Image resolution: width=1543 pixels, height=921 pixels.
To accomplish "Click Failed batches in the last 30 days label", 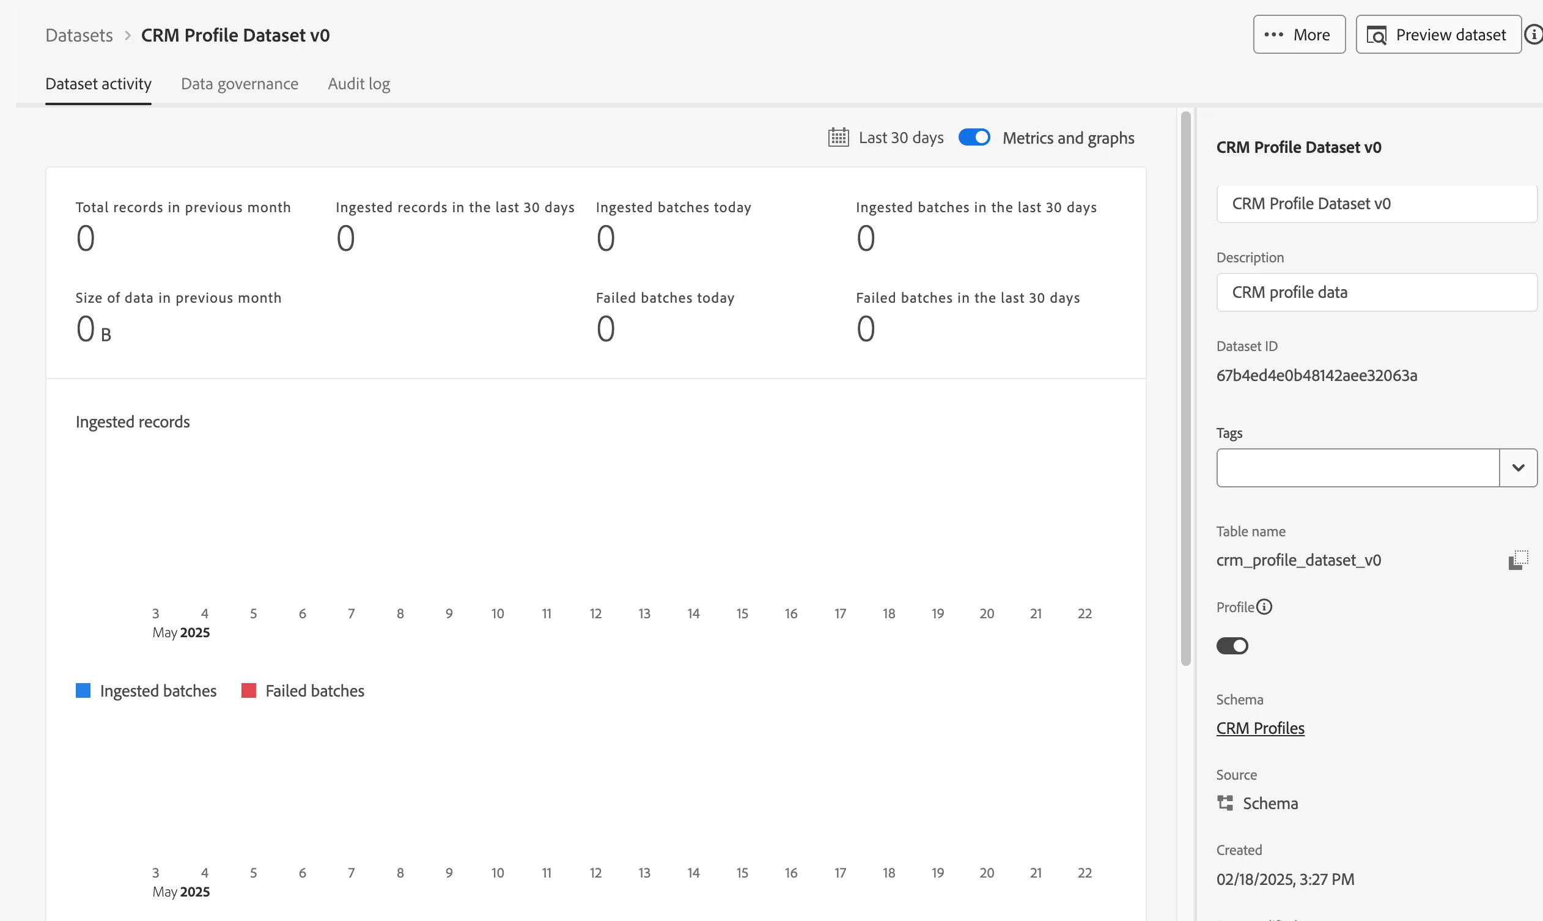I will (968, 298).
